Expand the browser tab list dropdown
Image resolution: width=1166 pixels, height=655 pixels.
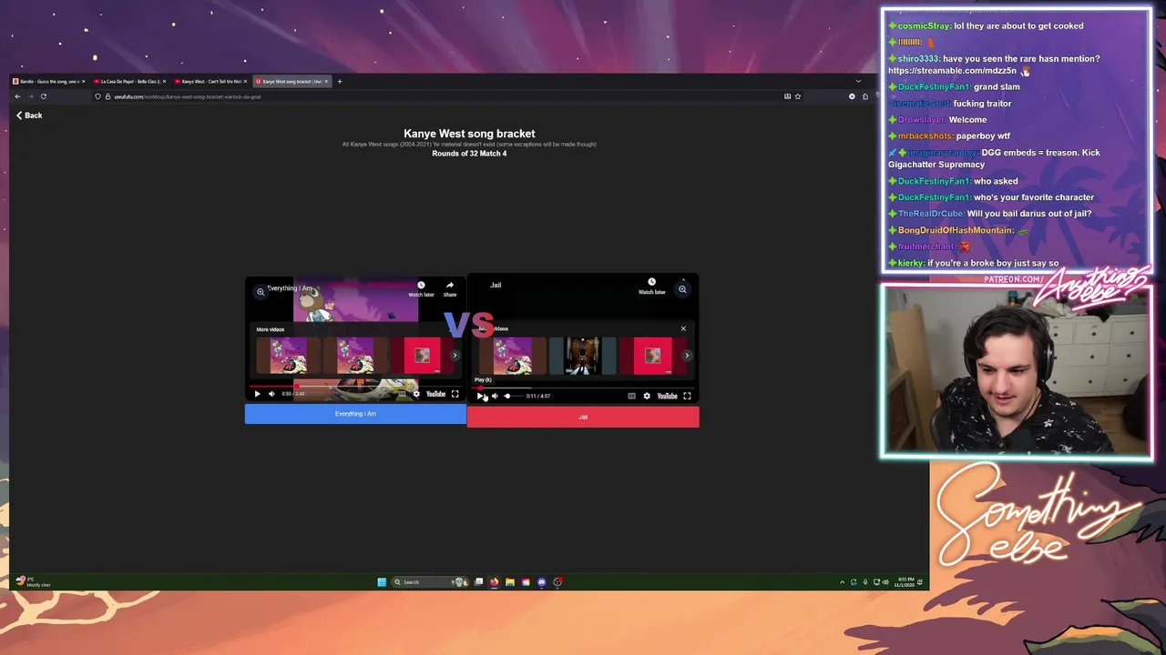[x=858, y=82]
